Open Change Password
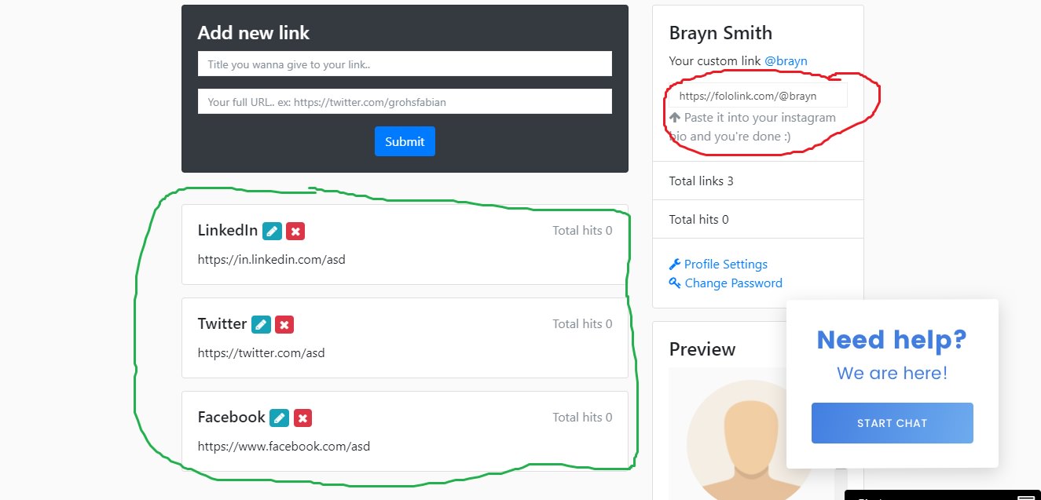The height and width of the screenshot is (500, 1041). tap(734, 283)
